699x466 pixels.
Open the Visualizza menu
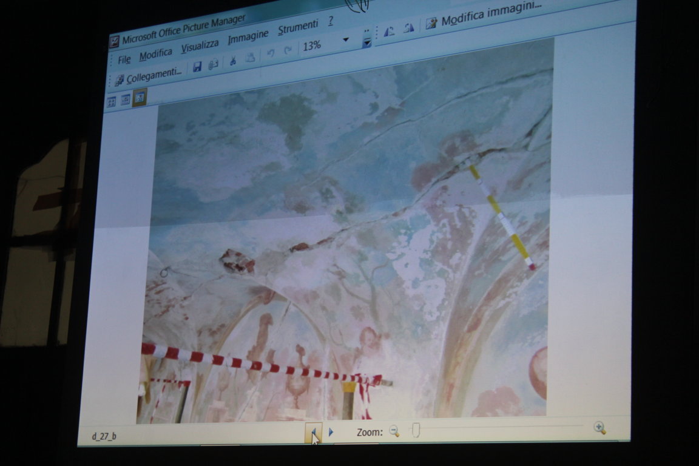click(x=200, y=46)
